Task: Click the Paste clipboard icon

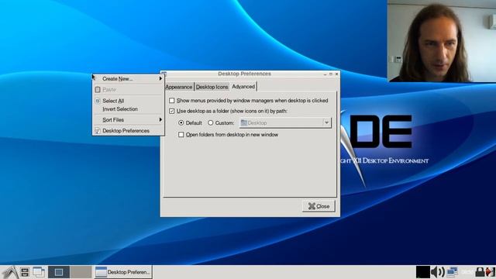Action: click(x=98, y=90)
